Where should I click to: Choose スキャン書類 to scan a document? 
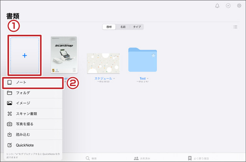[x=32, y=114]
